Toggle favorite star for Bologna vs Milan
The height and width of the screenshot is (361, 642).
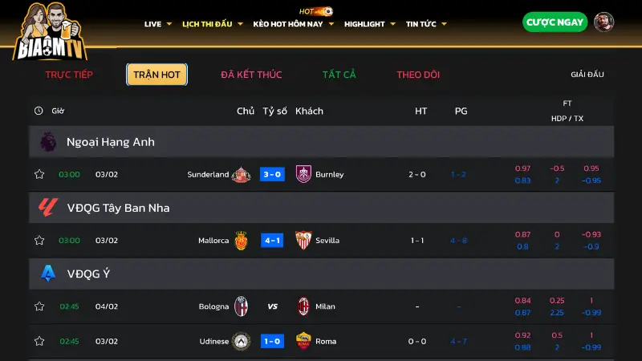tap(39, 306)
